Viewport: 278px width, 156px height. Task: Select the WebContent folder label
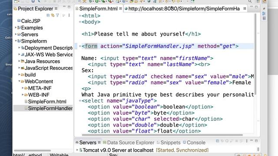pos(39,81)
